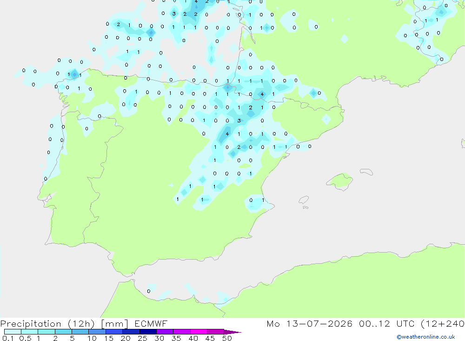Image resolution: width=465 pixels, height=341 pixels.
Task: Select the 45–50 mm legend swatch
Action: pyautogui.click(x=216, y=332)
